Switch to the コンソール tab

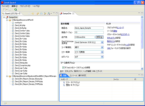(73, 75)
